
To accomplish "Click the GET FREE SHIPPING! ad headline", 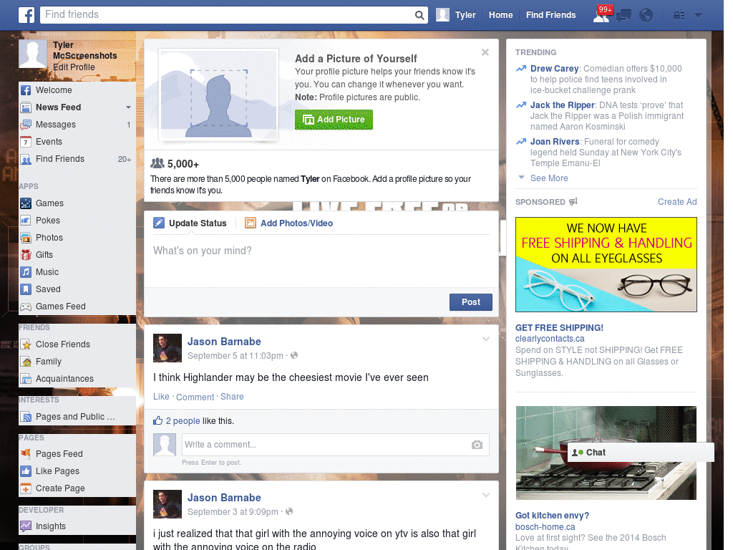I will 559,328.
